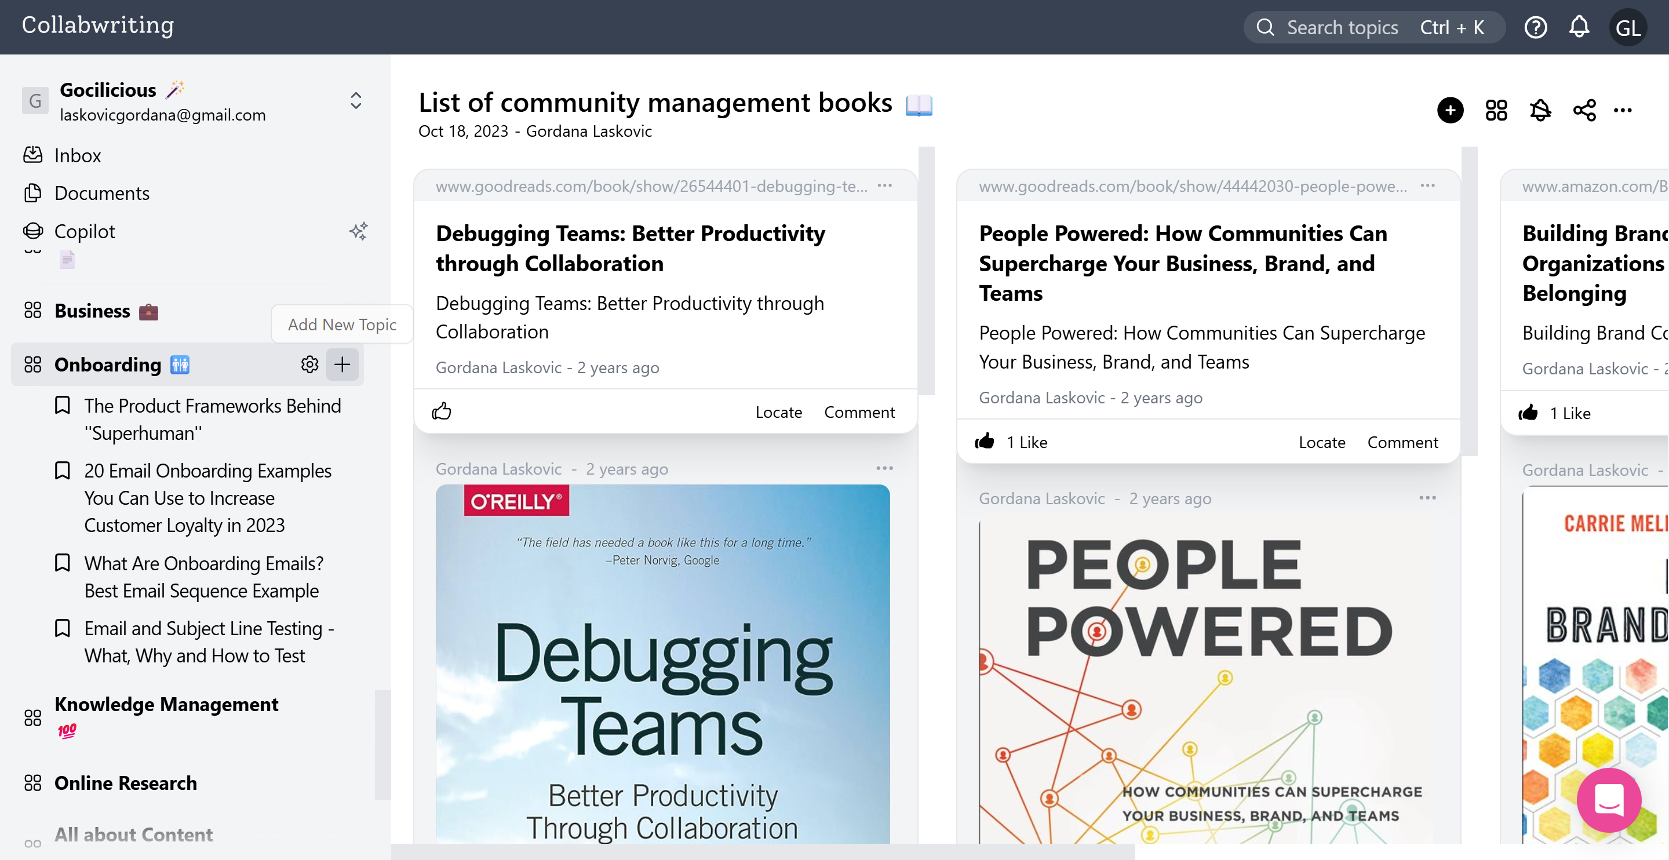This screenshot has width=1669, height=860.
Task: Click Comment on Debugging Teams card
Action: point(859,412)
